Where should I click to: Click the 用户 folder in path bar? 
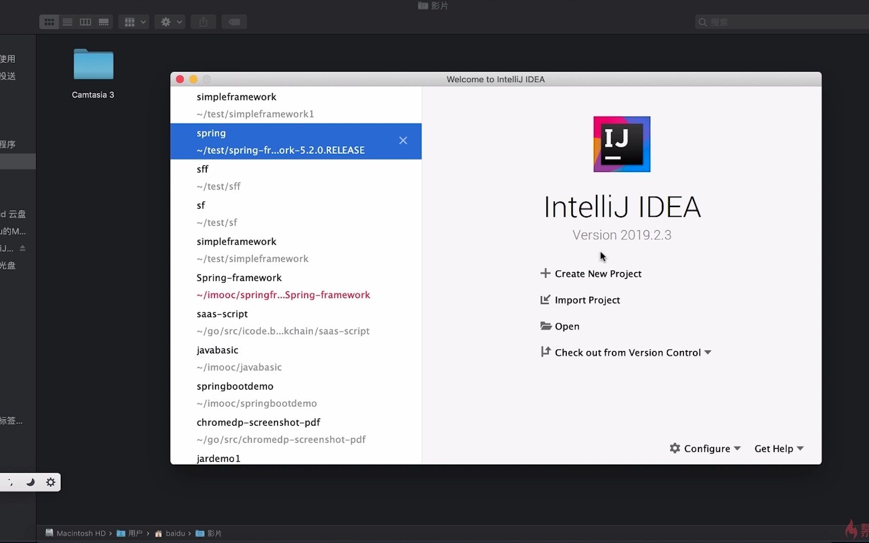pyautogui.click(x=130, y=533)
